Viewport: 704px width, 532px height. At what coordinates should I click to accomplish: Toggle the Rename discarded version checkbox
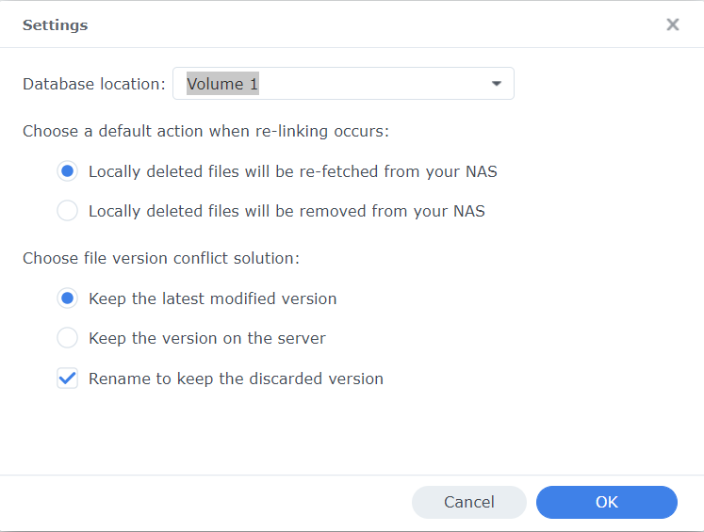pos(67,379)
